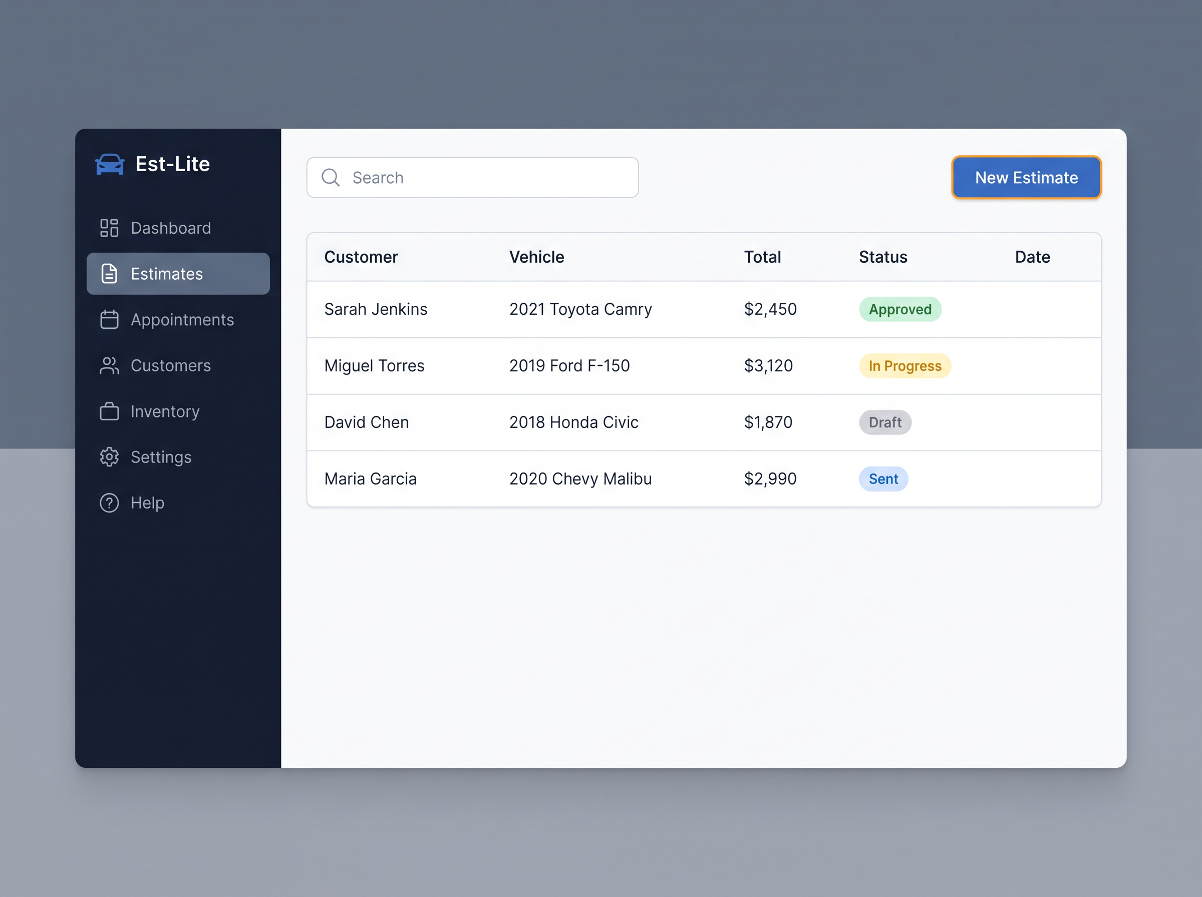1202x897 pixels.
Task: Click the $2,990 total value
Action: tap(770, 479)
